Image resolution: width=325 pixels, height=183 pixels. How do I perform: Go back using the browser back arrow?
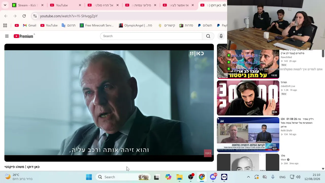[6, 16]
